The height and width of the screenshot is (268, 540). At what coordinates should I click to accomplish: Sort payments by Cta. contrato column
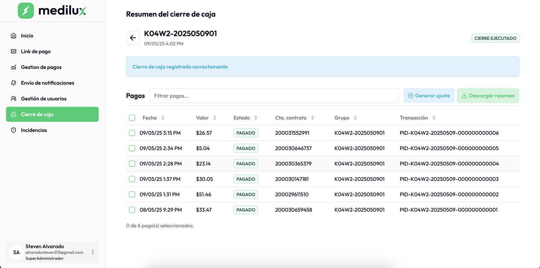coord(295,118)
